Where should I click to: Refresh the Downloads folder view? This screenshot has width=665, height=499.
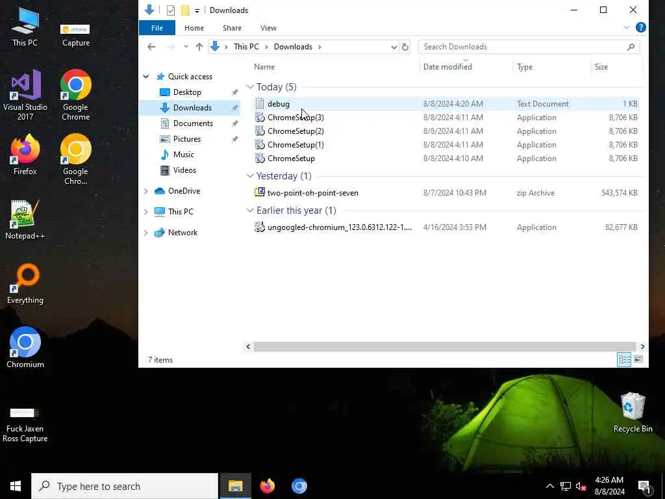(x=405, y=47)
